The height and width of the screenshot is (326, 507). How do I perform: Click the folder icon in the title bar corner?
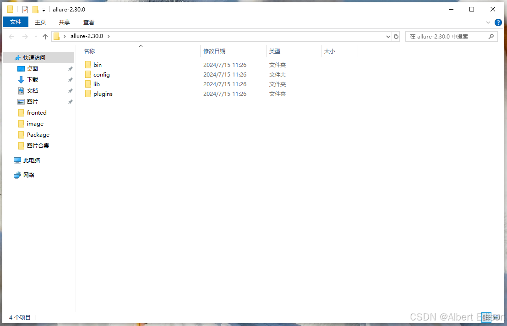[x=11, y=9]
